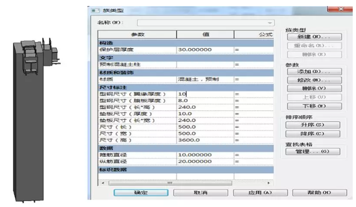This screenshot has height=207, width=356.
Task: Edit 垫板尺寸（长*宽）value 240.0
Action: (205, 120)
